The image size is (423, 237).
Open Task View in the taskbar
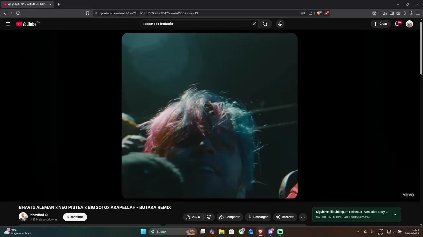click(x=203, y=232)
